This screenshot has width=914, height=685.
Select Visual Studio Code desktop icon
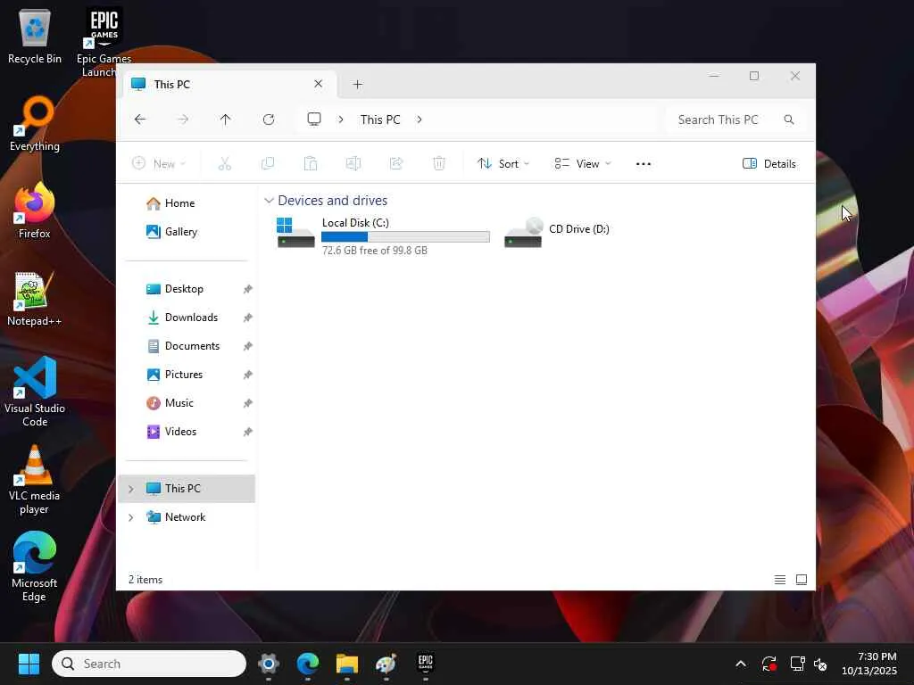click(35, 392)
